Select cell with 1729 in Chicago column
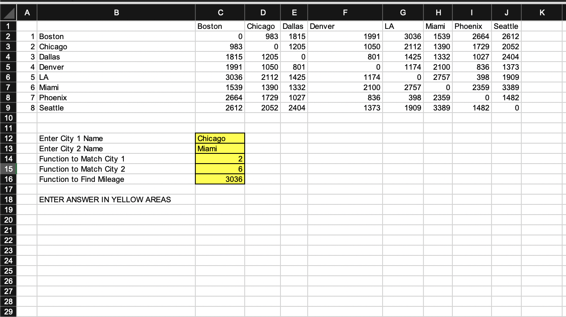This screenshot has height=317, width=566. (263, 97)
